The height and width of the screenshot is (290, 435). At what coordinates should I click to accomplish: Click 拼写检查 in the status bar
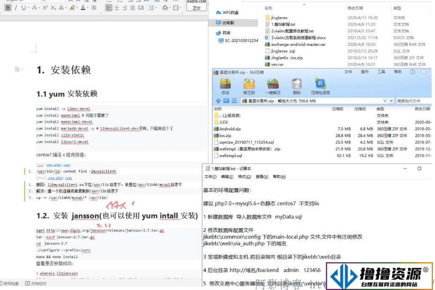coord(9,283)
